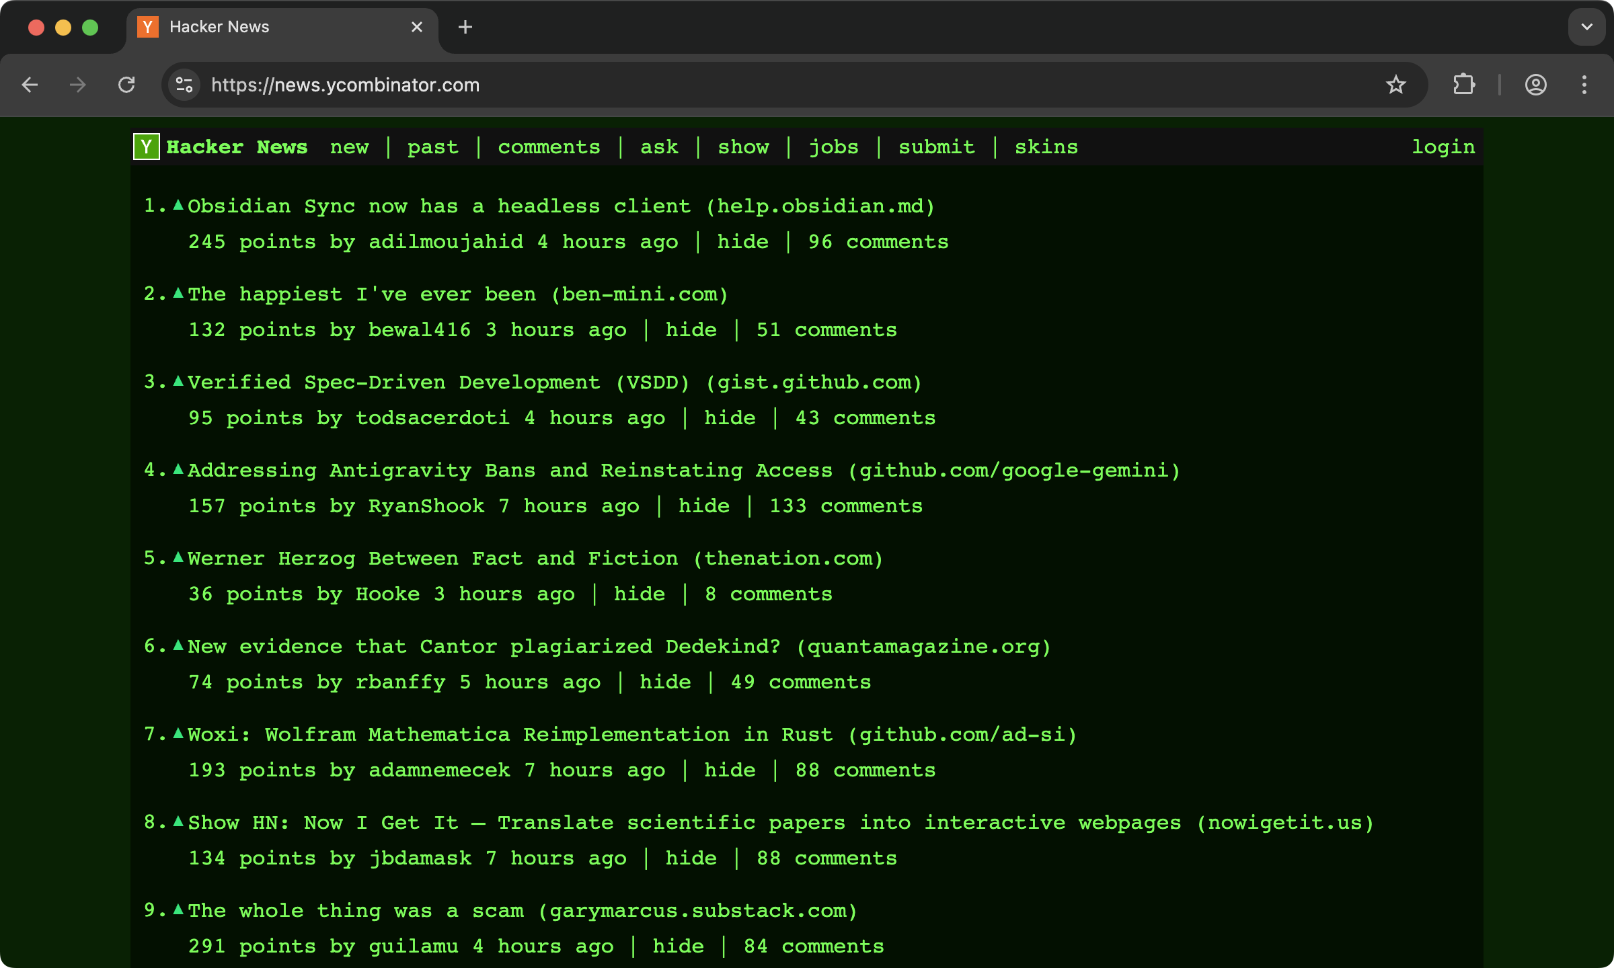The width and height of the screenshot is (1614, 968).
Task: Upvote the Obsidian Sync headless client story
Action: (x=178, y=205)
